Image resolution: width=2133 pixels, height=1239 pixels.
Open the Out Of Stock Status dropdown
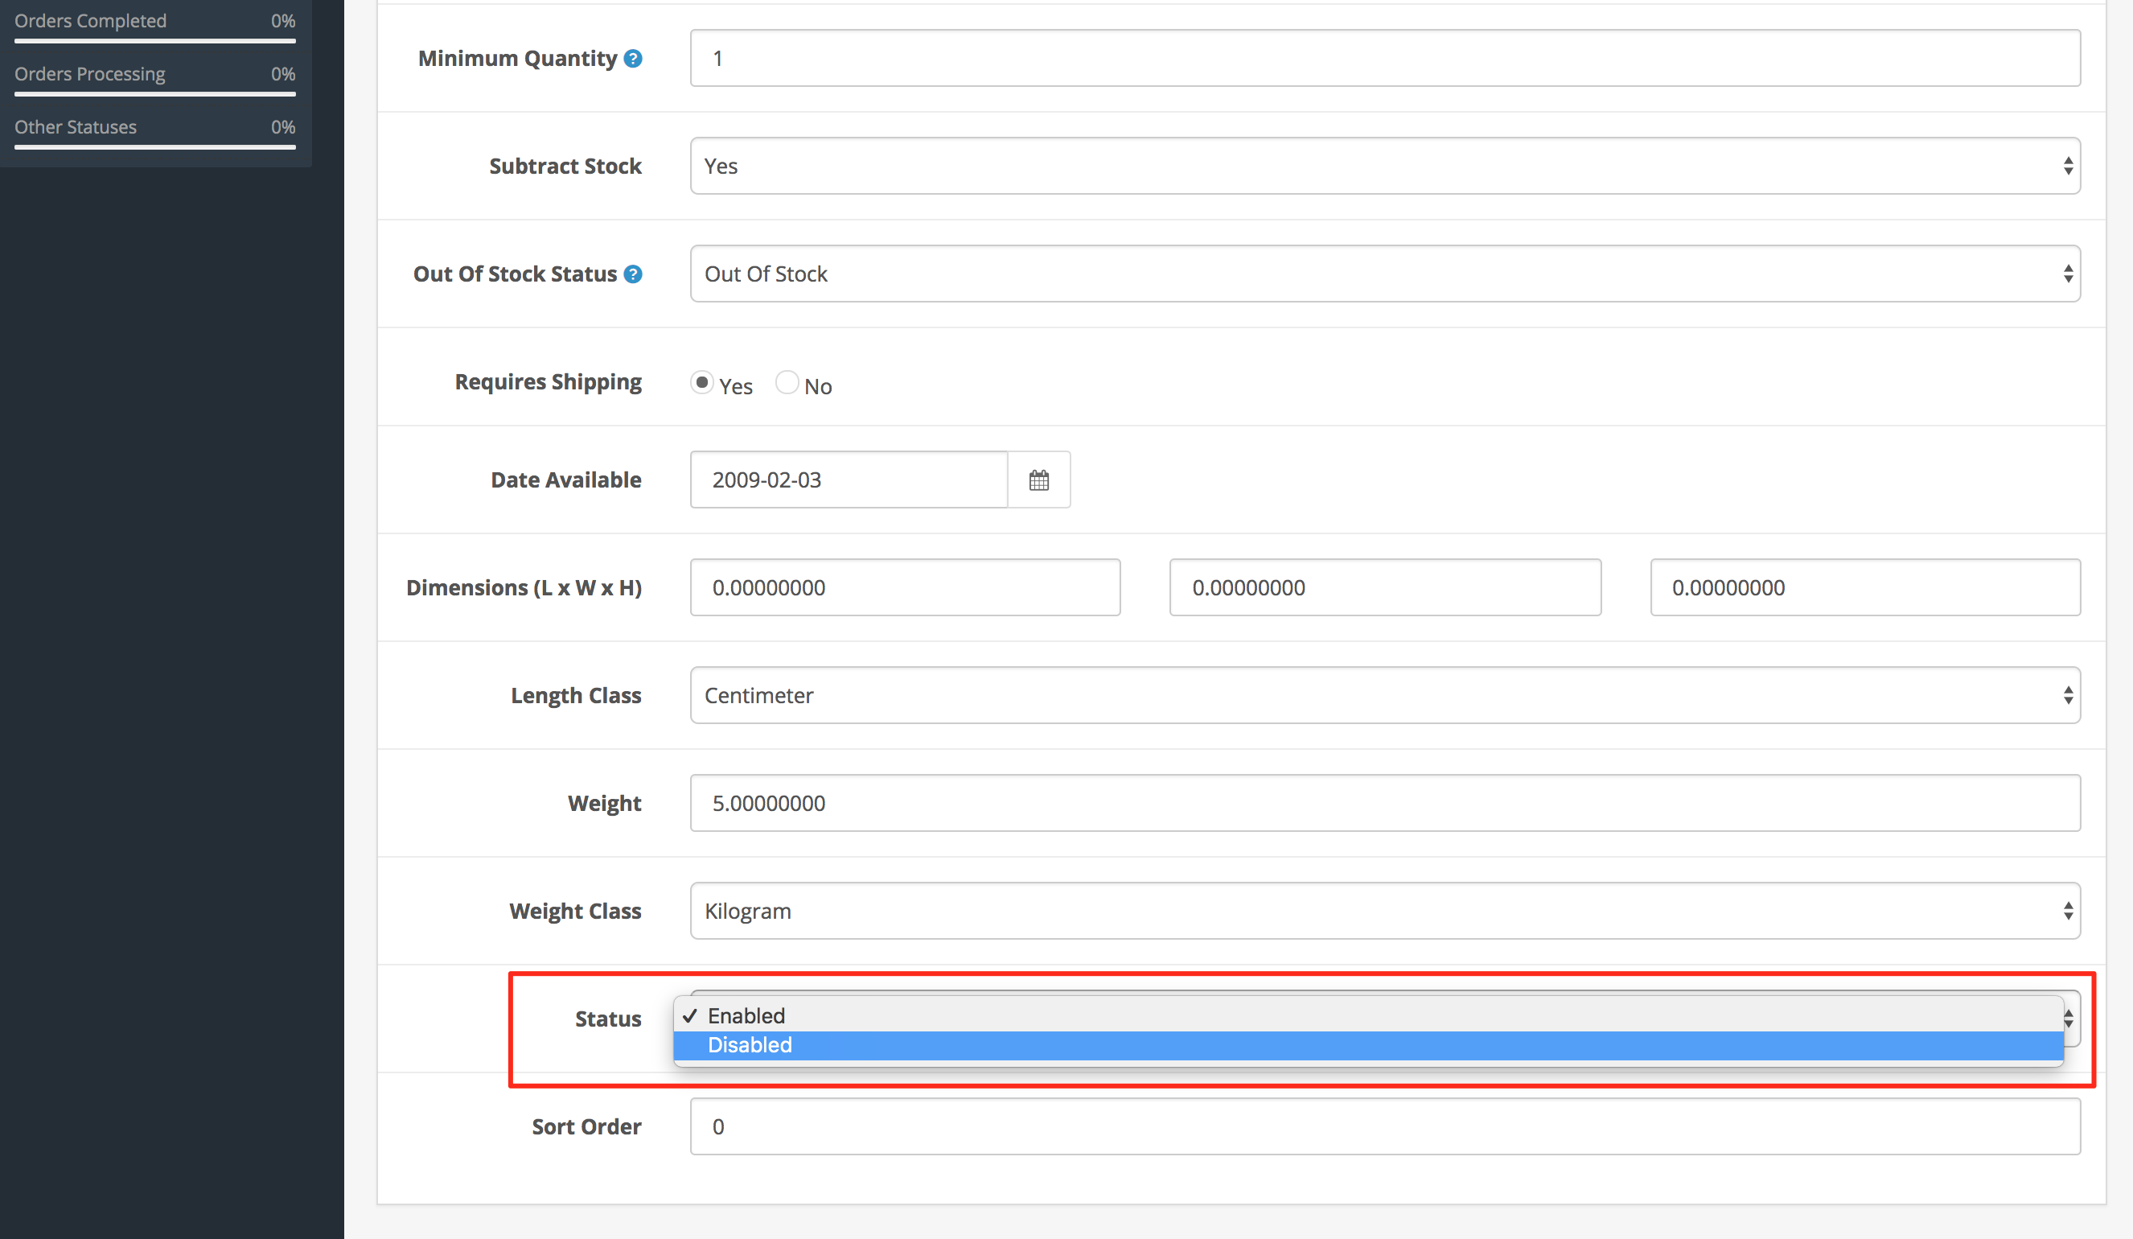1385,274
